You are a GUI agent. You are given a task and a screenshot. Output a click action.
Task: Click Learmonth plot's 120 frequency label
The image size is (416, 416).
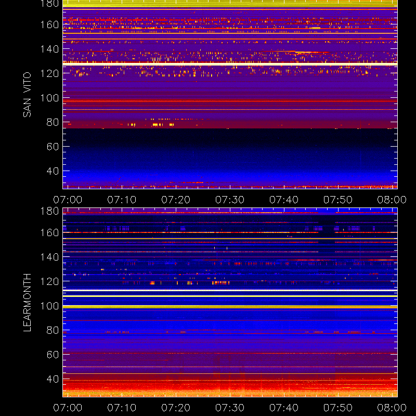(49, 281)
